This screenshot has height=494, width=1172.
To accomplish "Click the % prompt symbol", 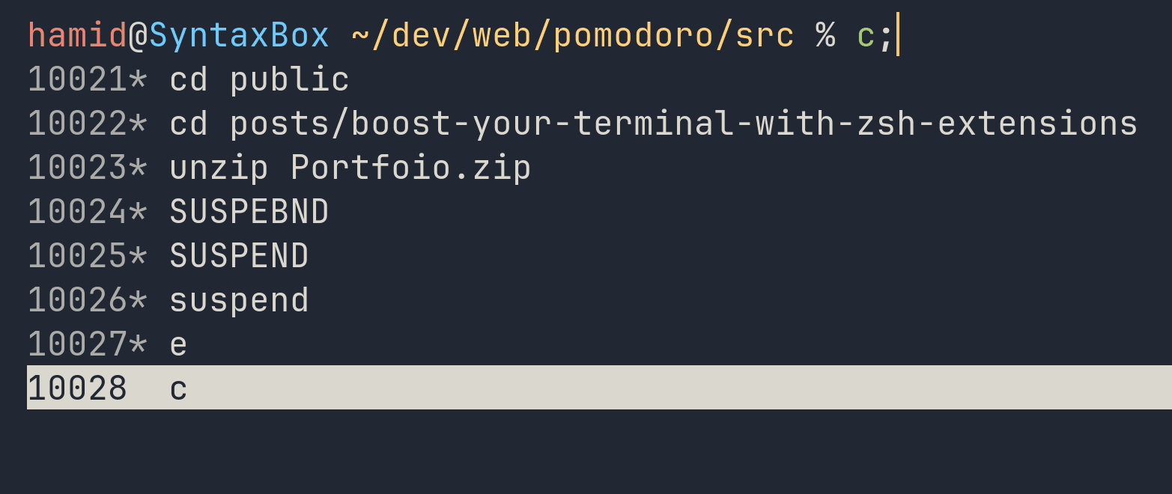I will tap(825, 35).
